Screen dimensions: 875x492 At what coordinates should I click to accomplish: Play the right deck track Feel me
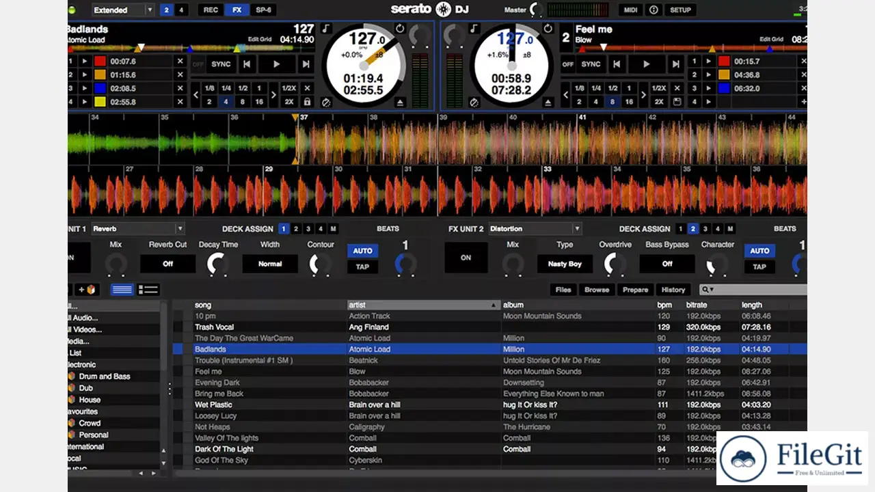646,64
